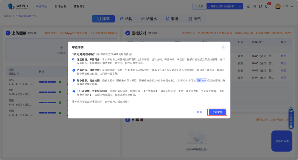Switch to the 结构 discipline tab

click(x=126, y=19)
